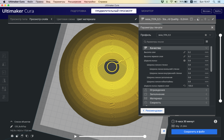Select ПРЕДВАРИТЕЛЬНЫЙ ПРОСМОТР tab
Image resolution: width=224 pixels, height=140 pixels.
click(x=114, y=11)
